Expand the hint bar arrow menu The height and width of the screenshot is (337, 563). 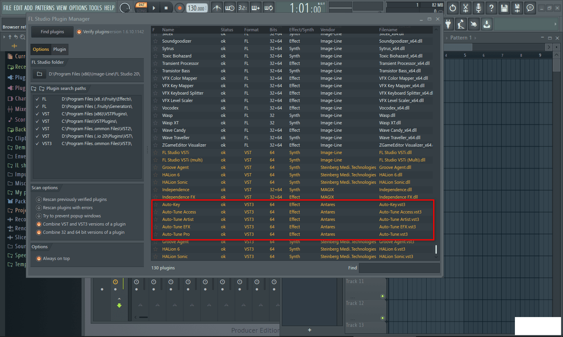(x=555, y=24)
